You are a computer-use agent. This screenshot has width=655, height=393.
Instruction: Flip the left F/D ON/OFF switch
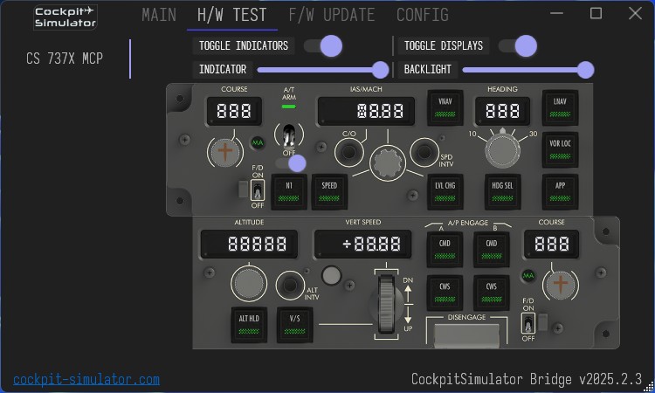258,189
